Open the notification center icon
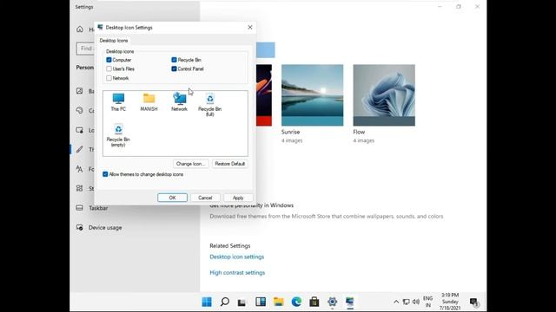The width and height of the screenshot is (556, 312). (473, 302)
